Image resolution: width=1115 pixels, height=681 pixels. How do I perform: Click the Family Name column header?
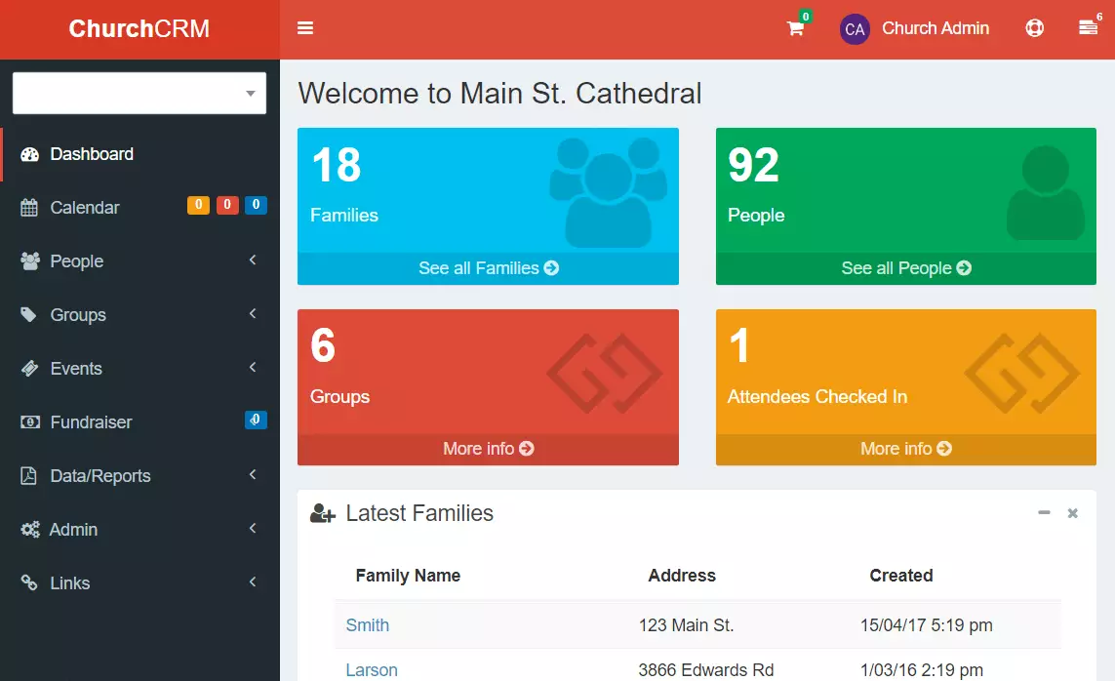(x=408, y=576)
